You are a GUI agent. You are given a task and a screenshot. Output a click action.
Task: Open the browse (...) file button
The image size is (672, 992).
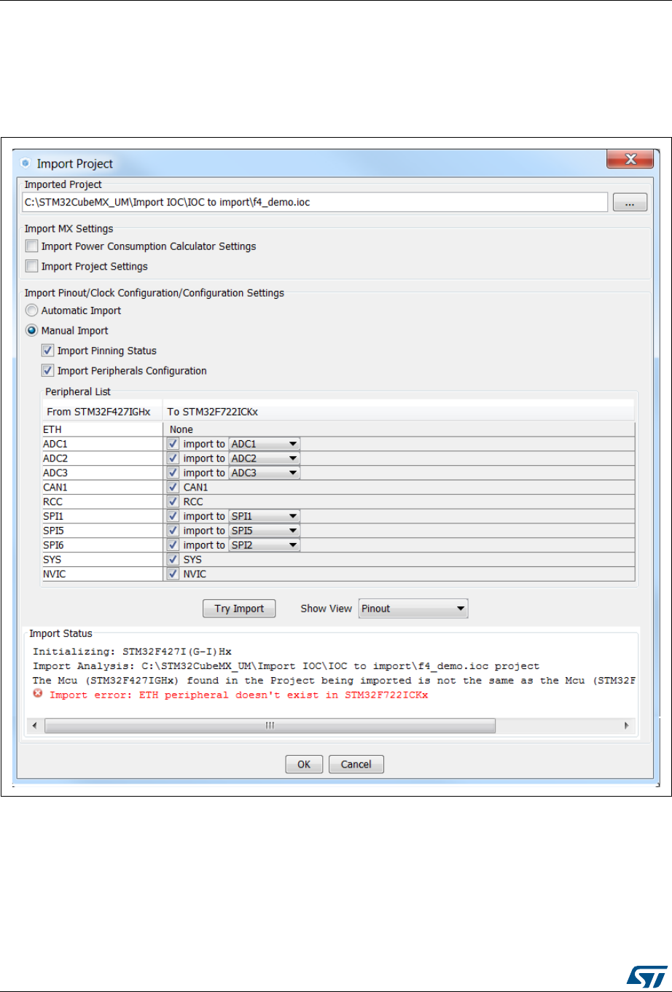(x=630, y=202)
